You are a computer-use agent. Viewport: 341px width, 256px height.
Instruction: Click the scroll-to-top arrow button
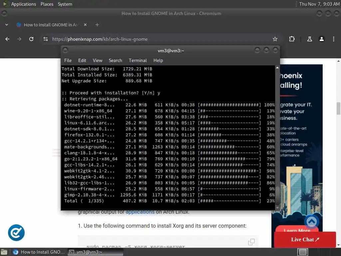pos(311,222)
